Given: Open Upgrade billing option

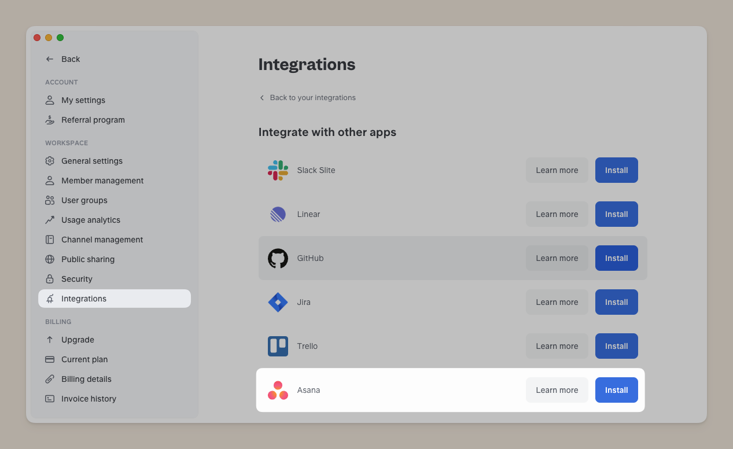Looking at the screenshot, I should pos(115,340).
